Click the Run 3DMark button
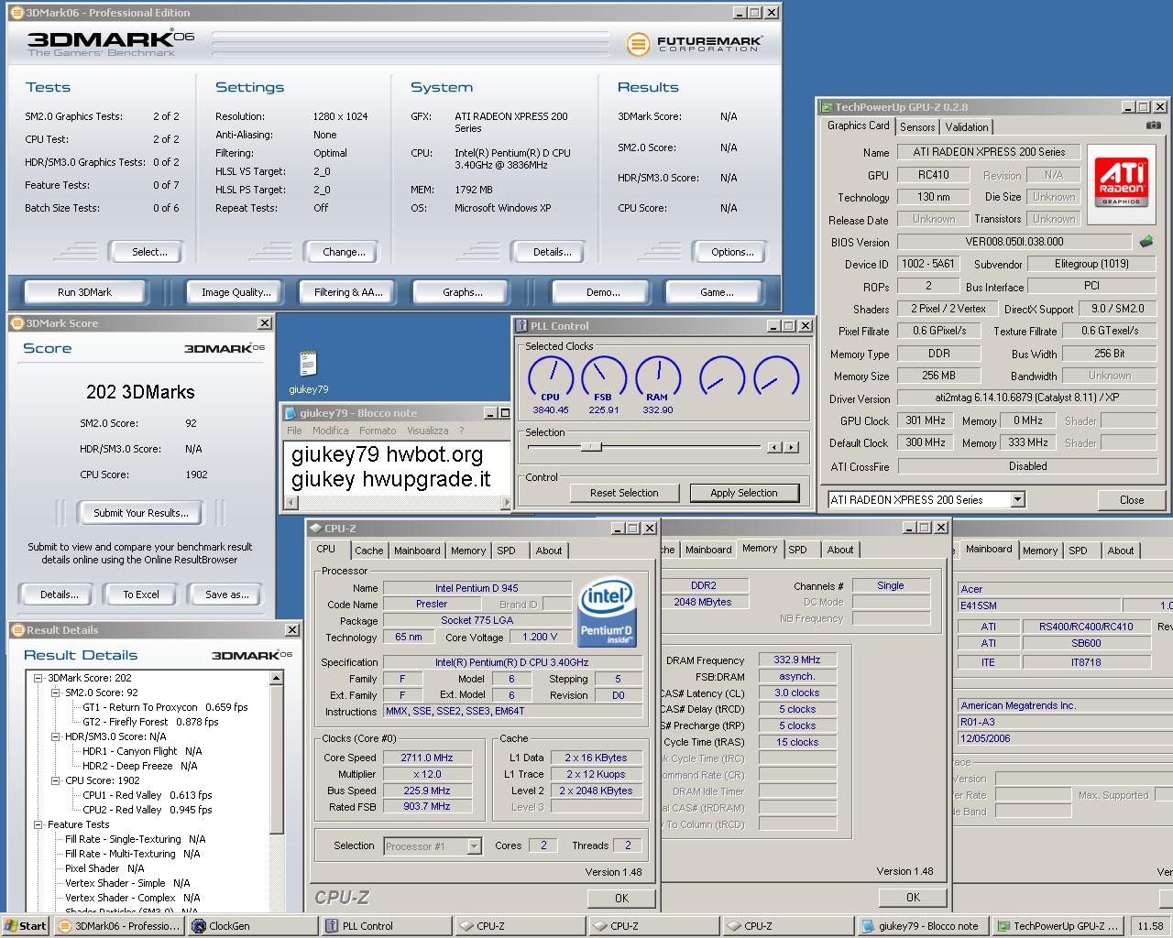Image resolution: width=1173 pixels, height=938 pixels. (84, 292)
